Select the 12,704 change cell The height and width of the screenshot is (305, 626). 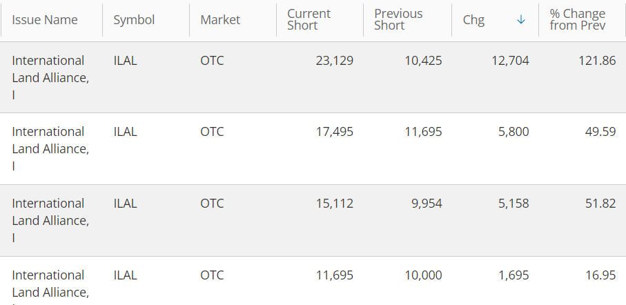point(510,61)
